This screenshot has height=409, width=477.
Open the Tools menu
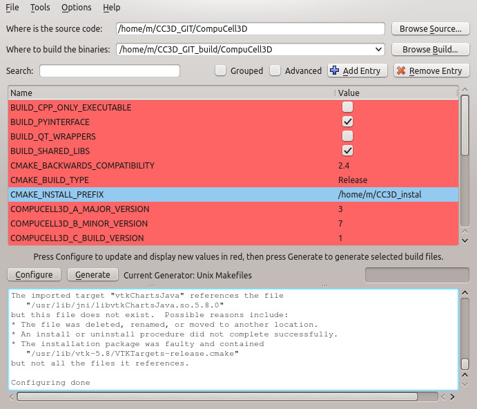click(x=40, y=8)
